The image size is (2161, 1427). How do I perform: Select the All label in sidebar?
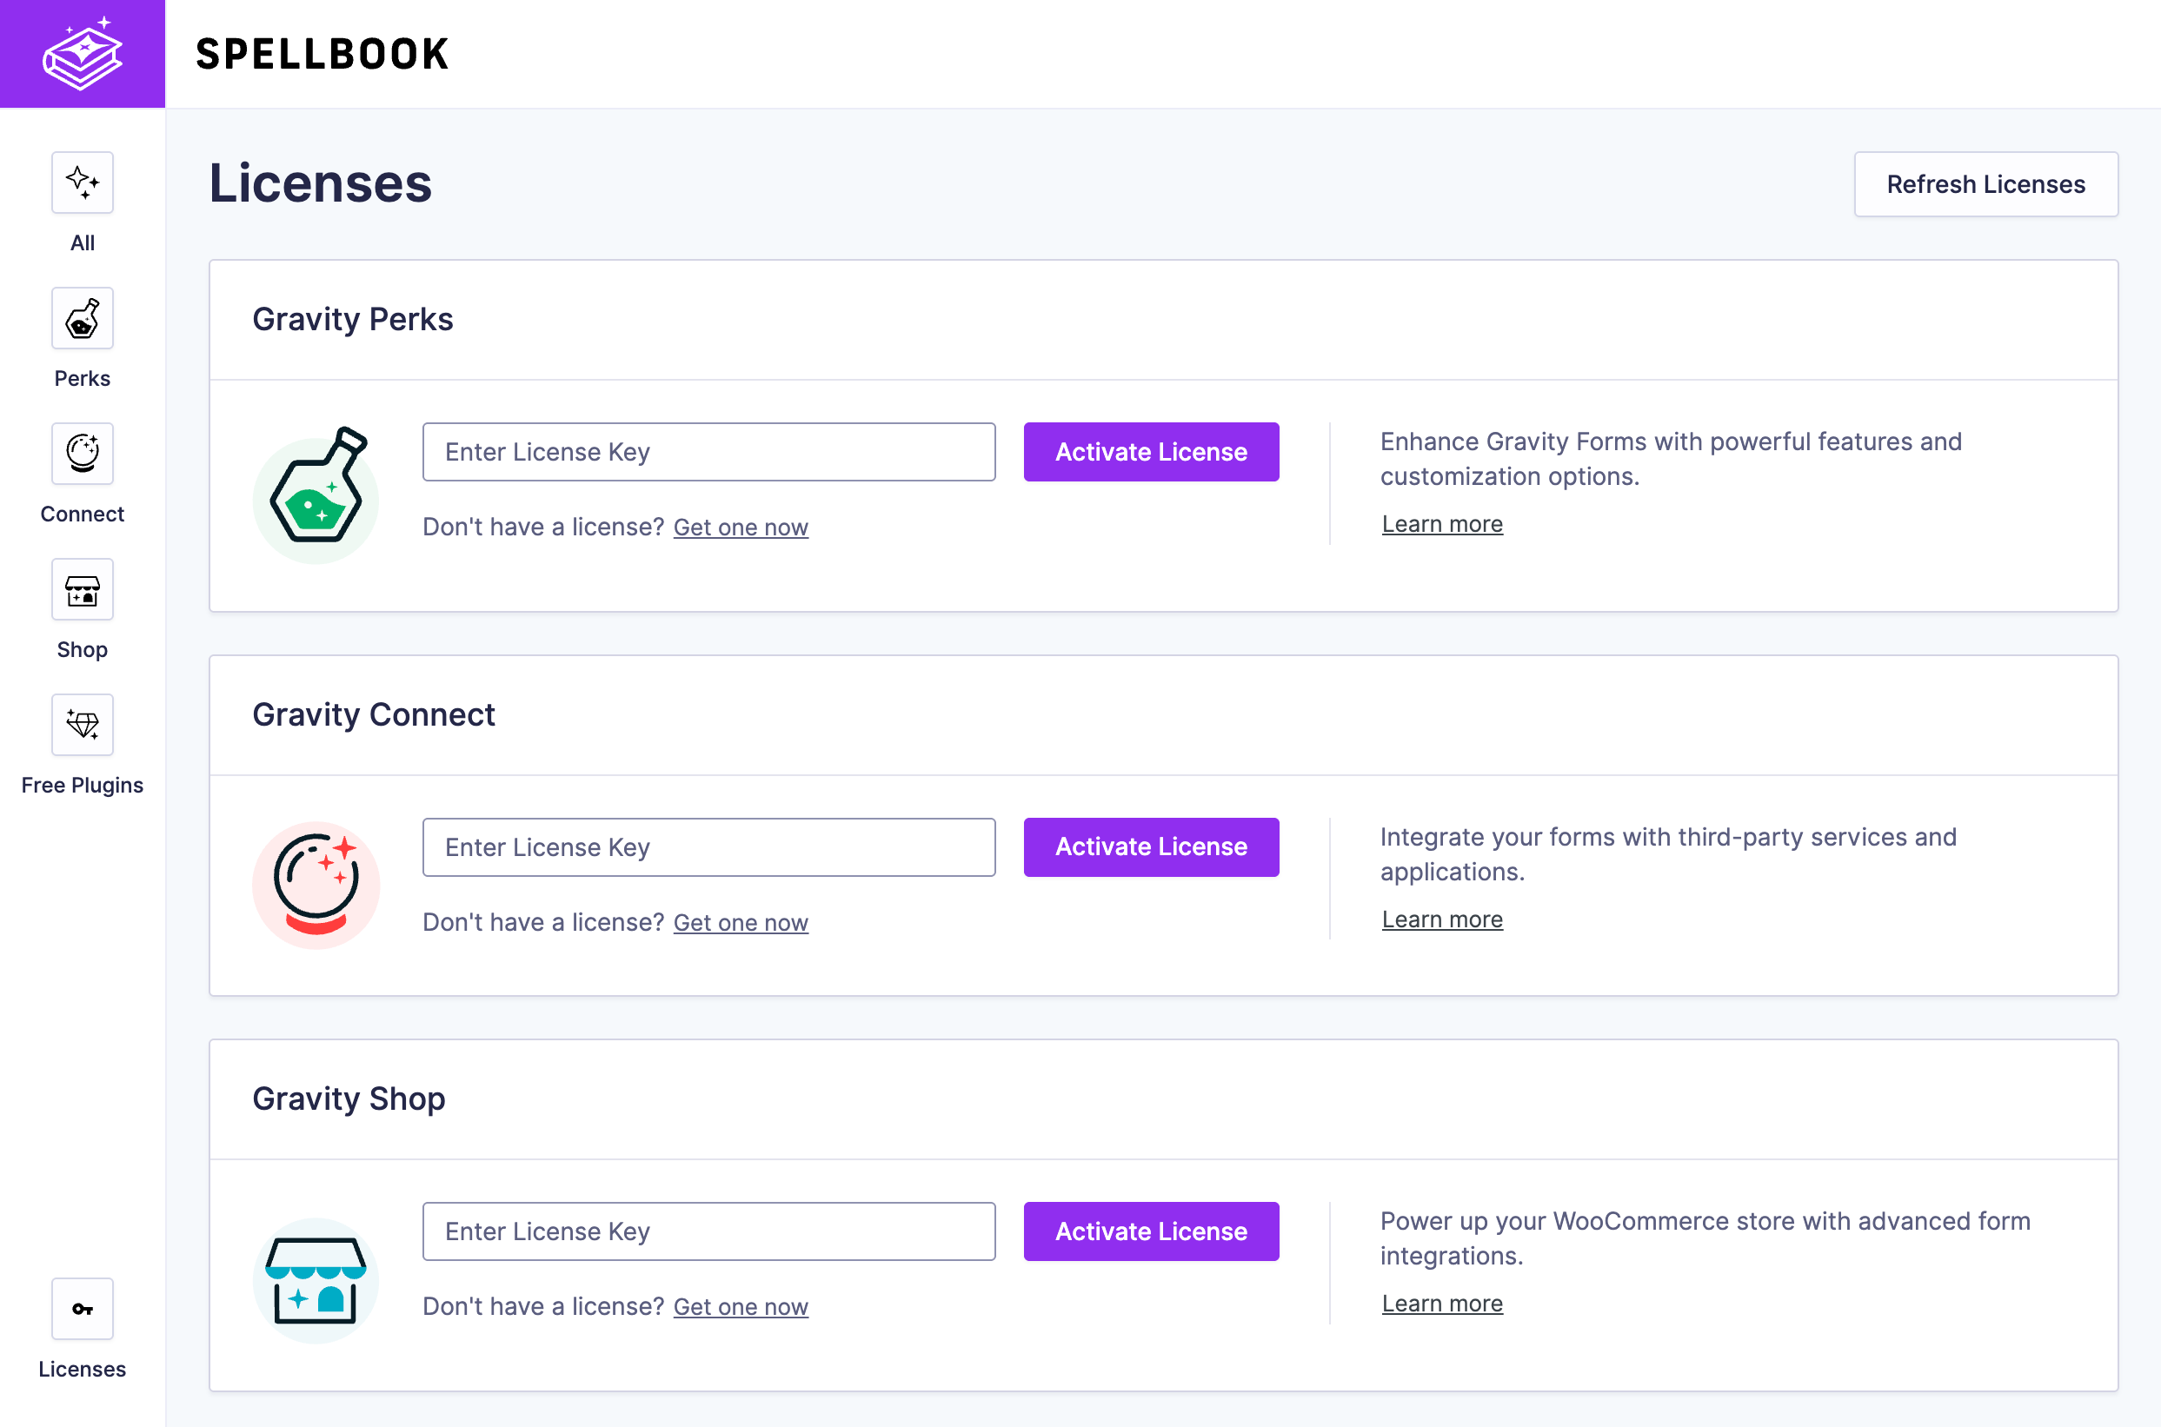(x=82, y=243)
